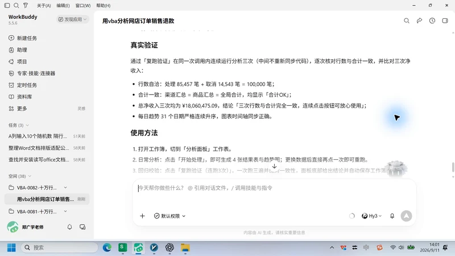Click the volume speaker tray icon
This screenshot has width=455, height=256.
[402, 247]
